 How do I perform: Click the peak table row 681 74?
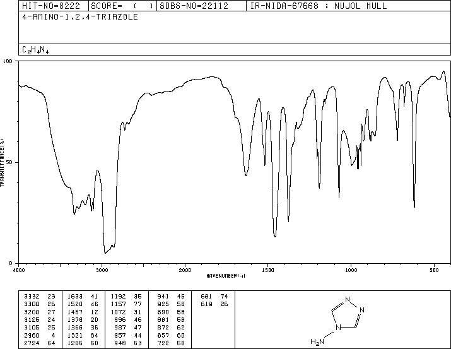click(214, 296)
